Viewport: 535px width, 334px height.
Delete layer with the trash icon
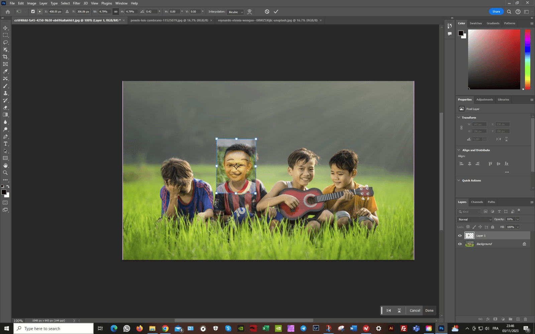(525, 319)
